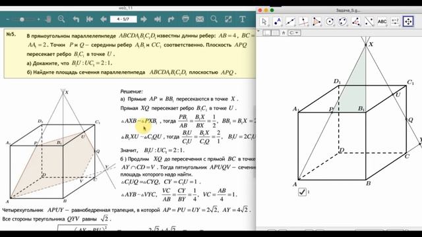The width and height of the screenshot is (422, 237).
Task: Go to the next page
Action: coord(144,19)
